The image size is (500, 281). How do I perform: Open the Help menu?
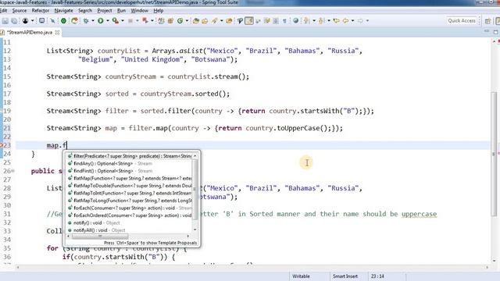click(159, 10)
